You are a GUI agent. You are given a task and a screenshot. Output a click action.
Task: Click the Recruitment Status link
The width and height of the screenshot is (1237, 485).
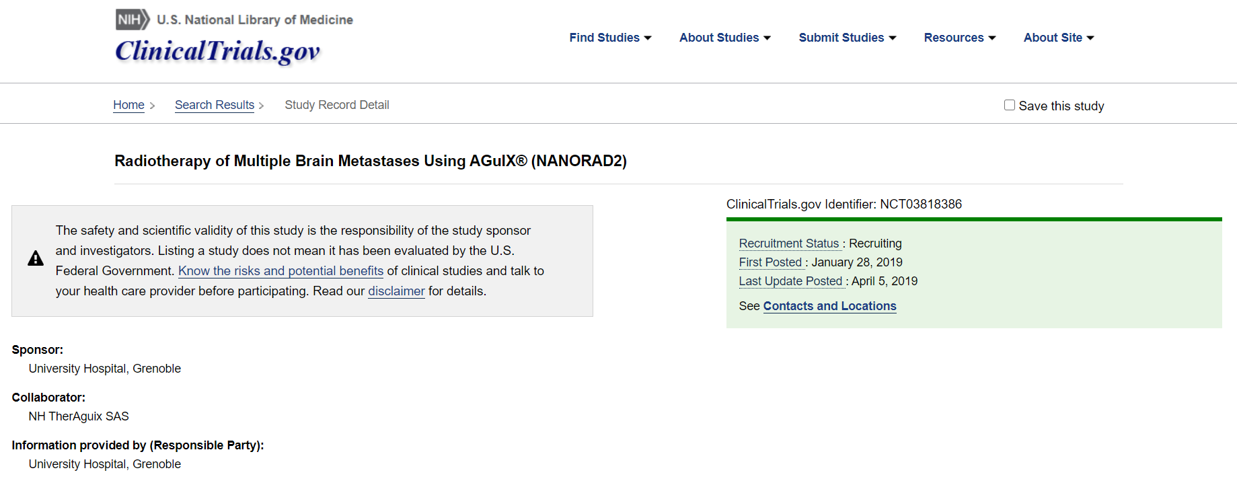pyautogui.click(x=789, y=244)
